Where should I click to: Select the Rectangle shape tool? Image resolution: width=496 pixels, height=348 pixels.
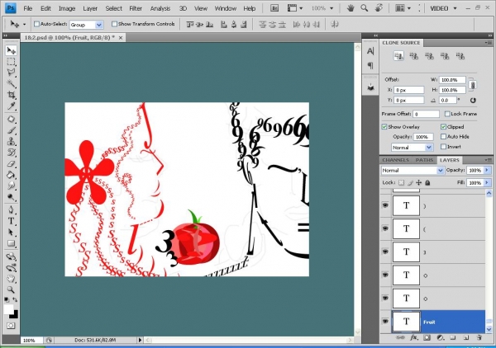click(x=11, y=243)
